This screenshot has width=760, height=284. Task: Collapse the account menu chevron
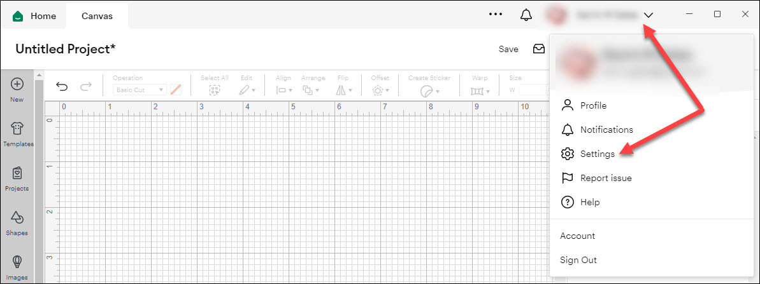tap(649, 15)
